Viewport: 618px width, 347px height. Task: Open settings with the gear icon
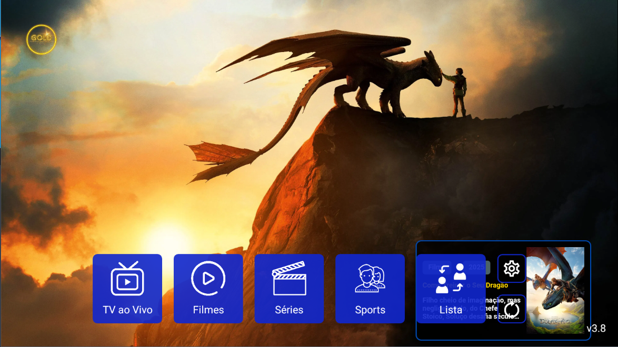point(511,269)
